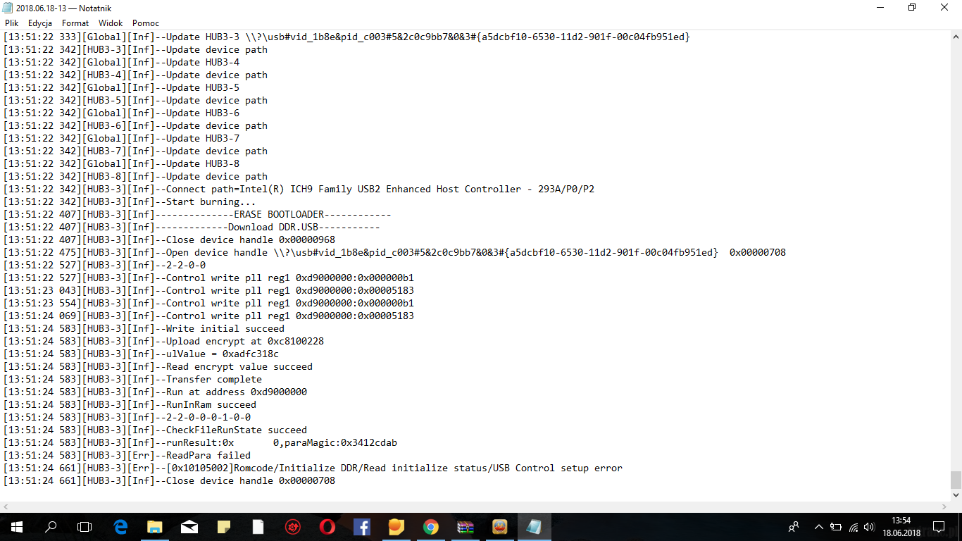This screenshot has width=962, height=541.
Task: Click the 'Upload encrypt at 0xc8100228' line
Action: [163, 341]
